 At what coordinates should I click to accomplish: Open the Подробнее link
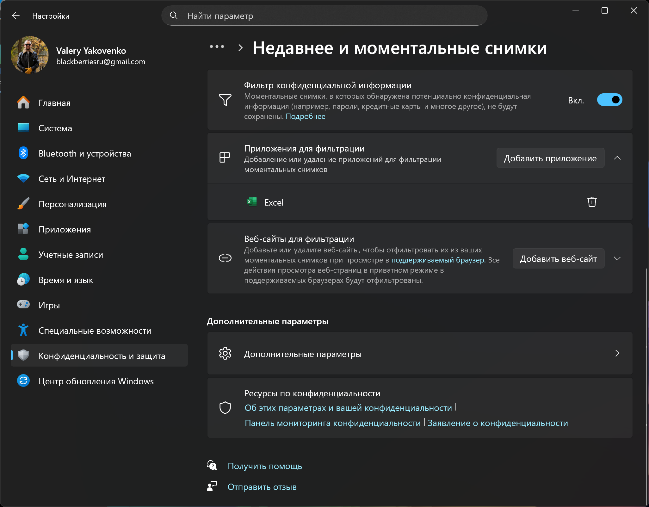[305, 117]
